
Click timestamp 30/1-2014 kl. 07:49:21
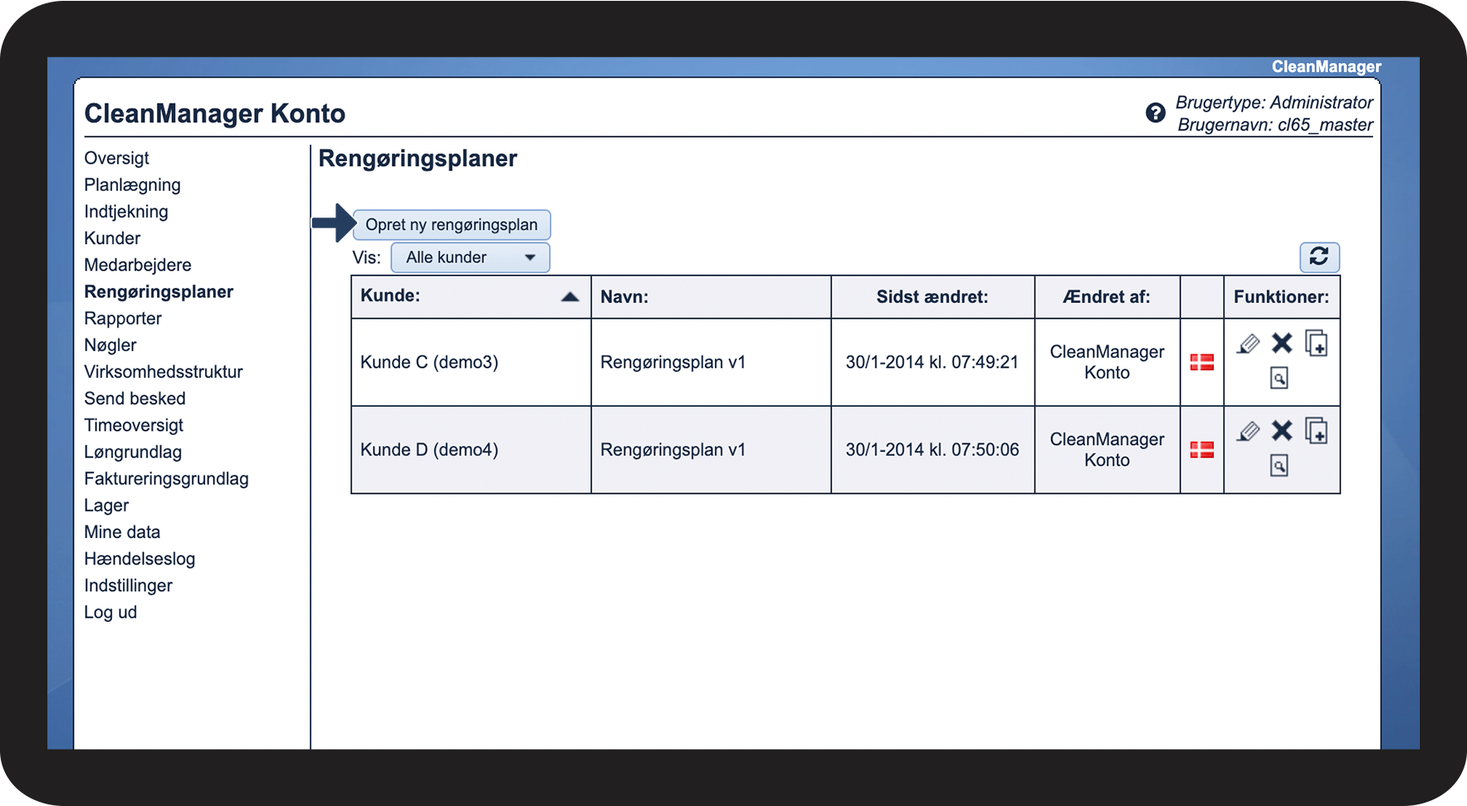tap(932, 362)
